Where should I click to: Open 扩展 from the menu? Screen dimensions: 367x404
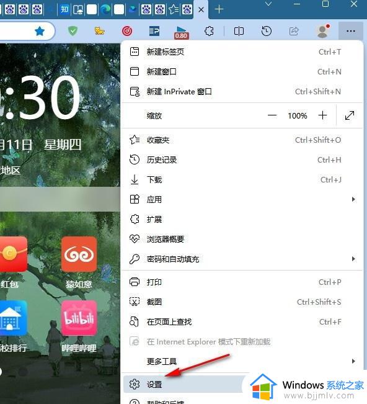[x=242, y=219]
